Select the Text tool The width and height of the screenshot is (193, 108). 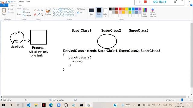pyautogui.click(x=42, y=10)
